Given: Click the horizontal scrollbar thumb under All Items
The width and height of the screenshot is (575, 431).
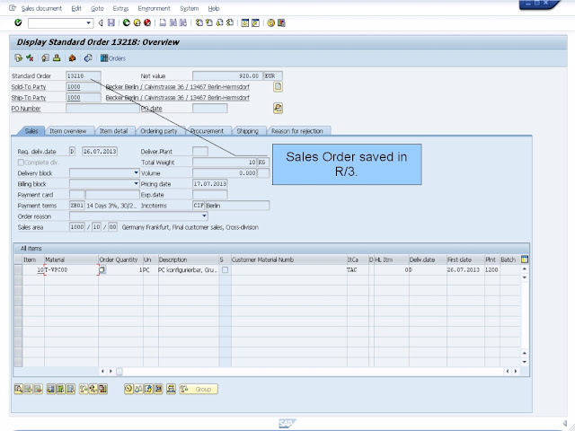Looking at the screenshot, I should click(119, 371).
